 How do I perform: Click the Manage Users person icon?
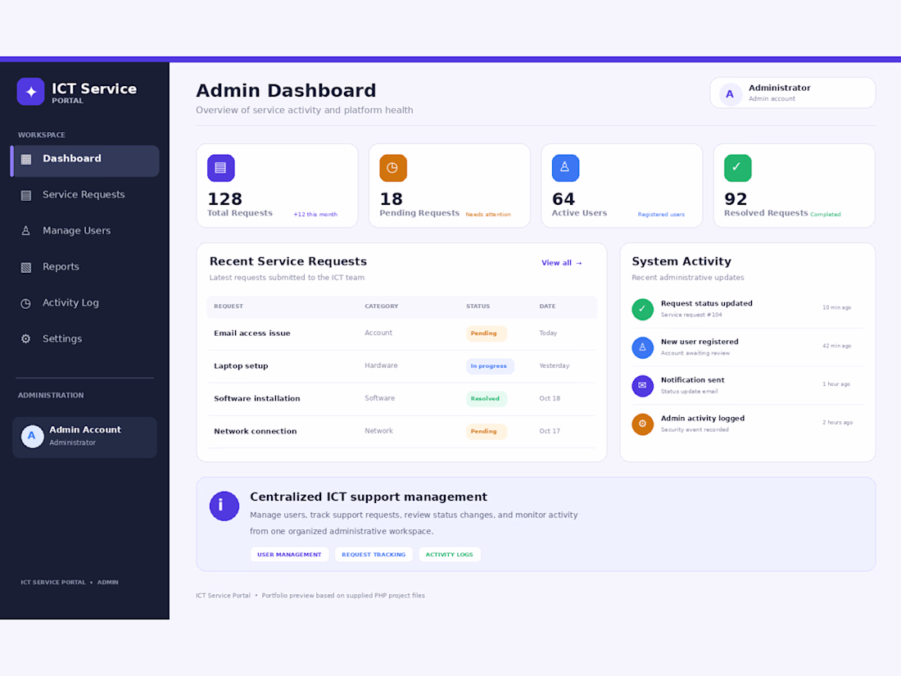point(26,231)
